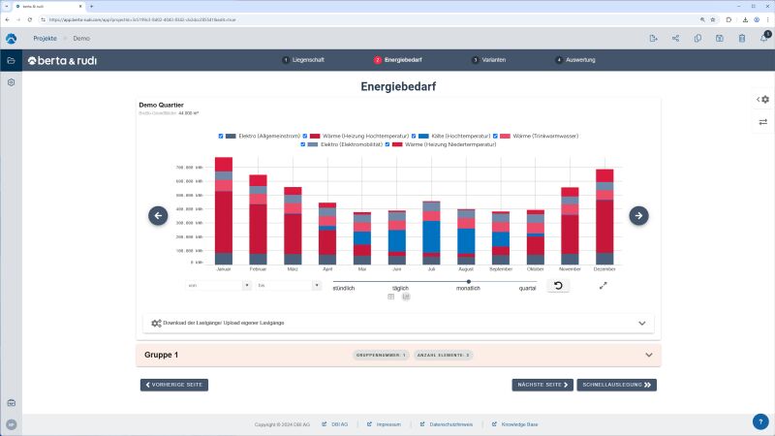Click the export project icon
The height and width of the screenshot is (436, 775).
point(653,39)
